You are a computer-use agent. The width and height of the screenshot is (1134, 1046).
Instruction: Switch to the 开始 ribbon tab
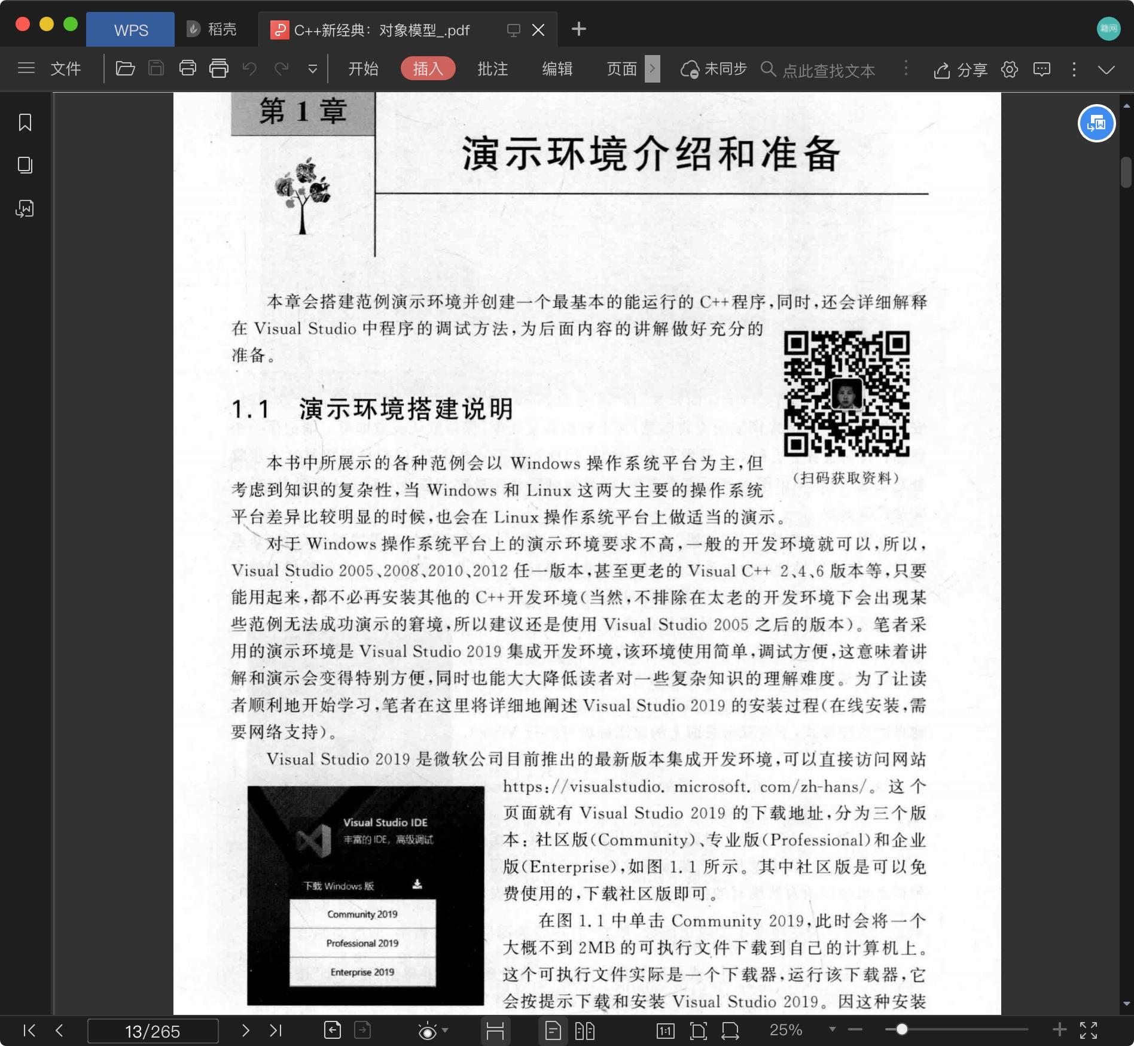tap(364, 69)
